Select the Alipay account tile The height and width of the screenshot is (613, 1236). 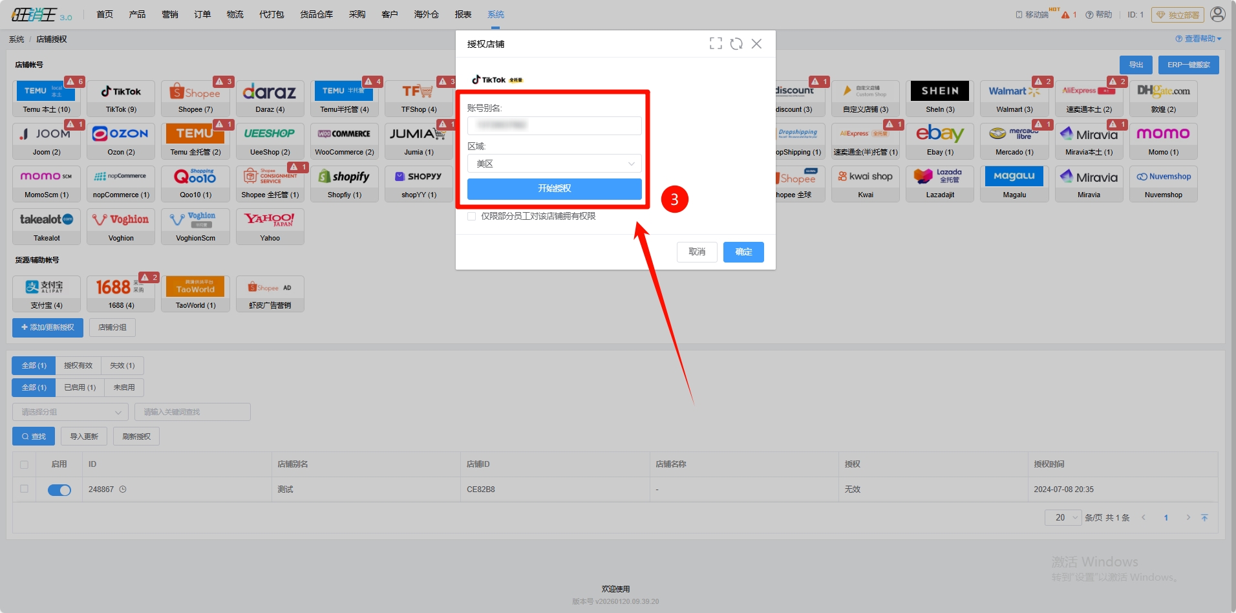pos(47,294)
